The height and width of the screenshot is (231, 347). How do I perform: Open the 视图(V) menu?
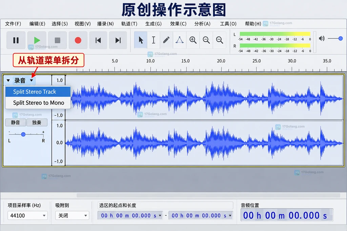tap(83, 24)
